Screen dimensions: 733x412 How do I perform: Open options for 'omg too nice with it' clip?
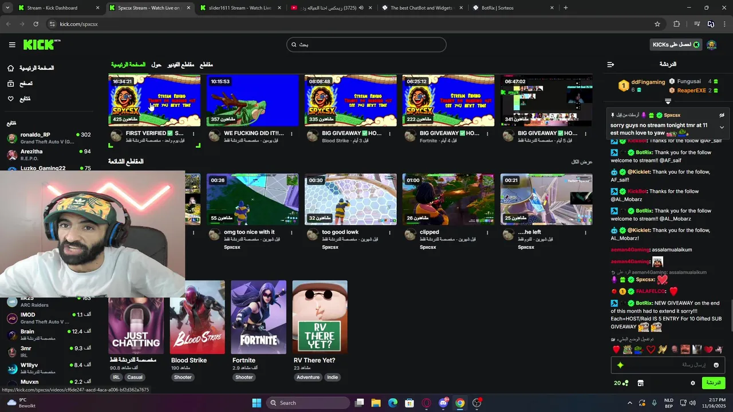[291, 233]
